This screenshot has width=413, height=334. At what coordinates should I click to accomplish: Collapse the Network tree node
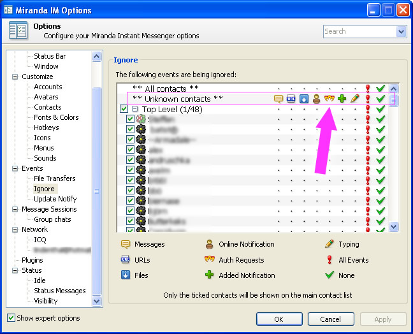(15, 229)
